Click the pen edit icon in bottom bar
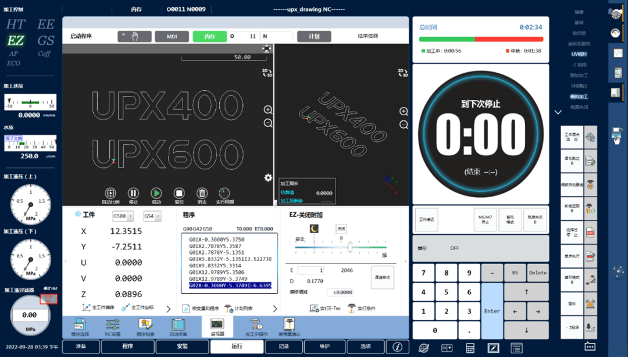628x357 pixels. (493, 348)
